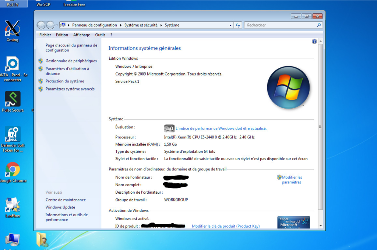Click the blue help question mark icon
377x250 pixels.
click(314, 41)
